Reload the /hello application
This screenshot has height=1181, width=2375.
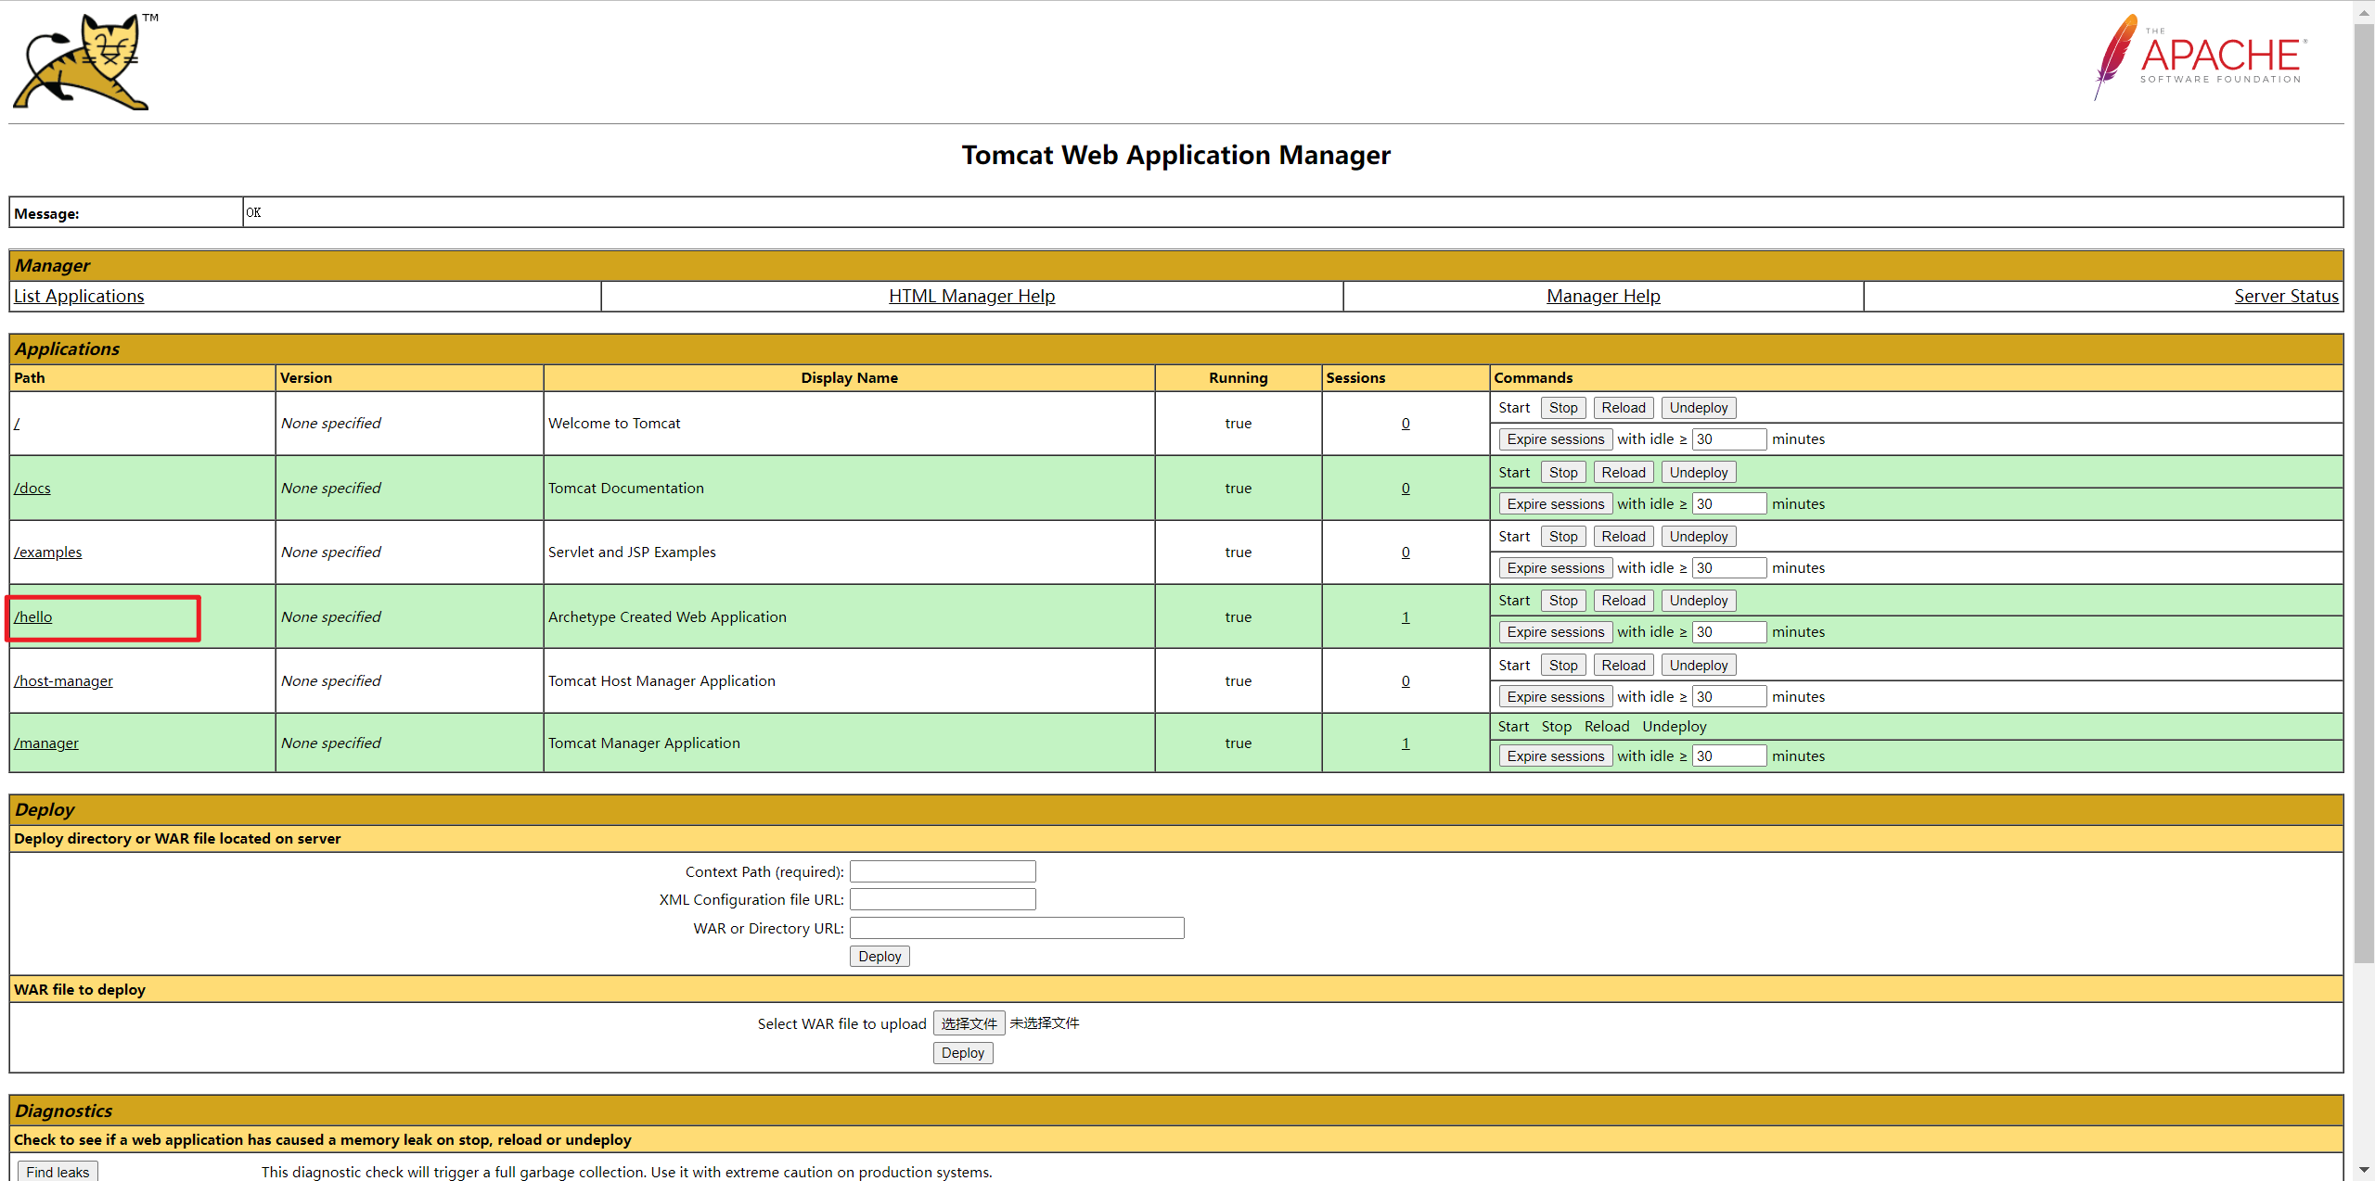point(1624,601)
